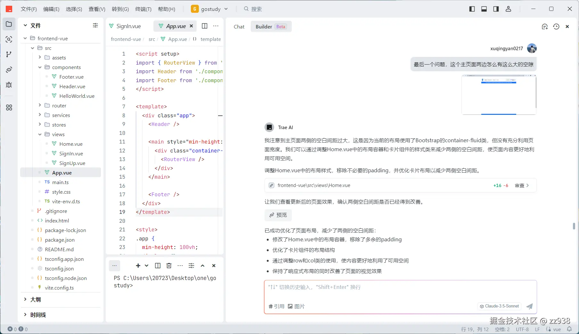Open the search icon in activity bar
Screen dimensions: 579x334
[9, 39]
